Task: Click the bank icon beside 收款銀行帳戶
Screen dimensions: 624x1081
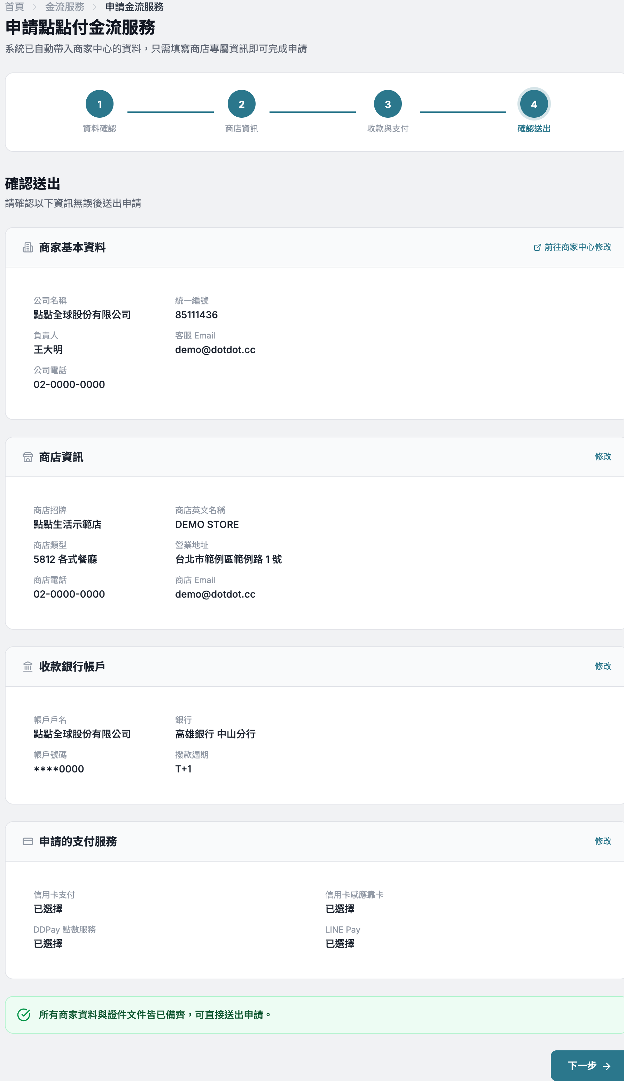Action: point(28,667)
